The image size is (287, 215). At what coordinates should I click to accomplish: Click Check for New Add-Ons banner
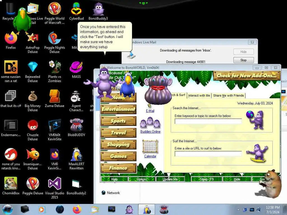247,76
